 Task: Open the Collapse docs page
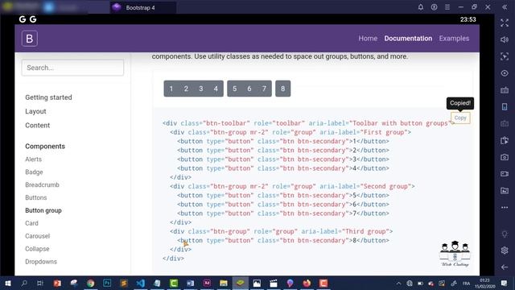tap(37, 249)
